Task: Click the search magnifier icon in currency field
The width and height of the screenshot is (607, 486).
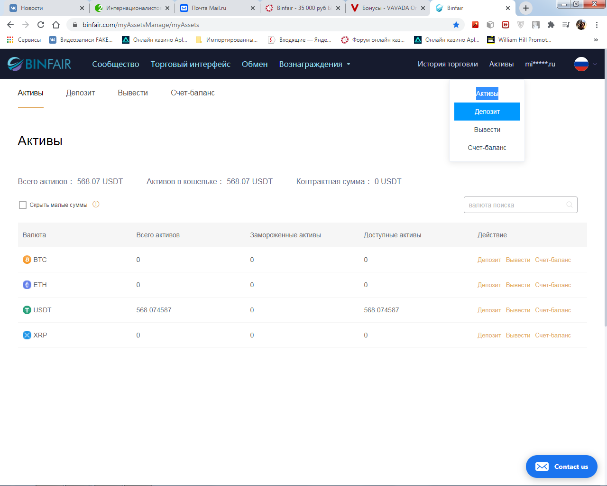Action: pyautogui.click(x=569, y=205)
